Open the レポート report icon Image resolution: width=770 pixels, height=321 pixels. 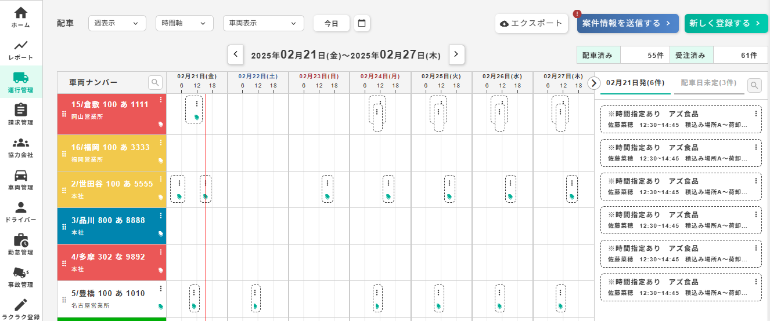(x=21, y=45)
